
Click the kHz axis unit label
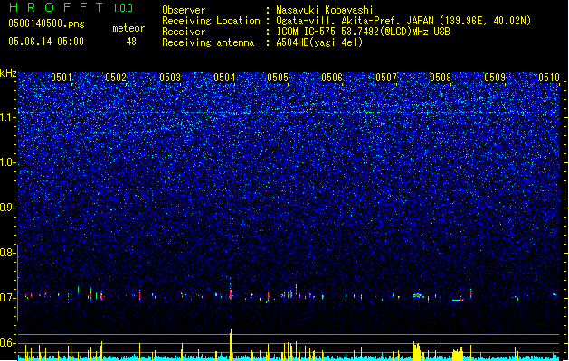(8, 73)
